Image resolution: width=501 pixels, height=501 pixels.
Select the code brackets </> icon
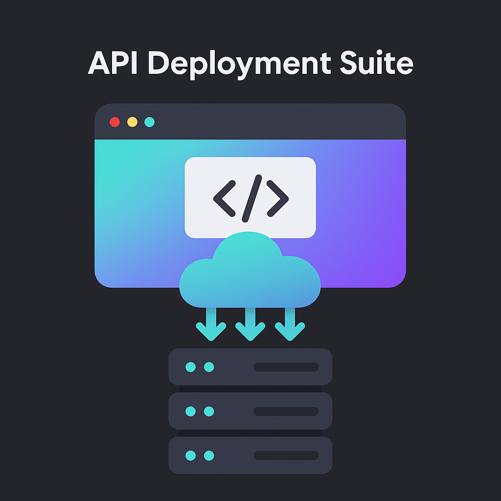tap(251, 199)
